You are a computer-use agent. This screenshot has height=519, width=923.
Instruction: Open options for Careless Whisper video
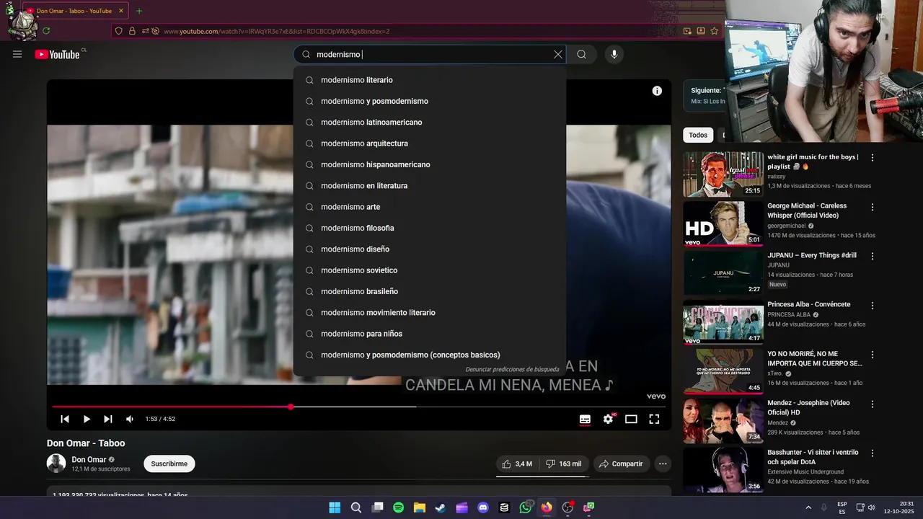click(x=873, y=207)
